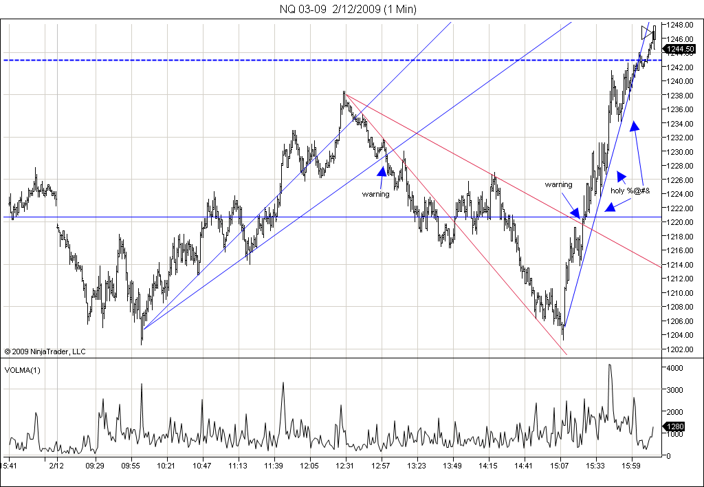Click the 10:47 time axis label
Image resolution: width=704 pixels, height=487 pixels.
[202, 466]
